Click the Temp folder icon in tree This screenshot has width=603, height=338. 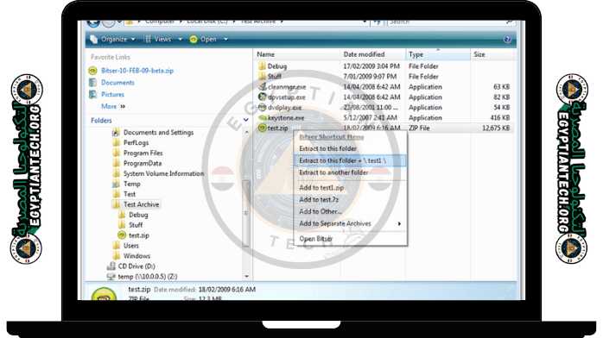[116, 184]
